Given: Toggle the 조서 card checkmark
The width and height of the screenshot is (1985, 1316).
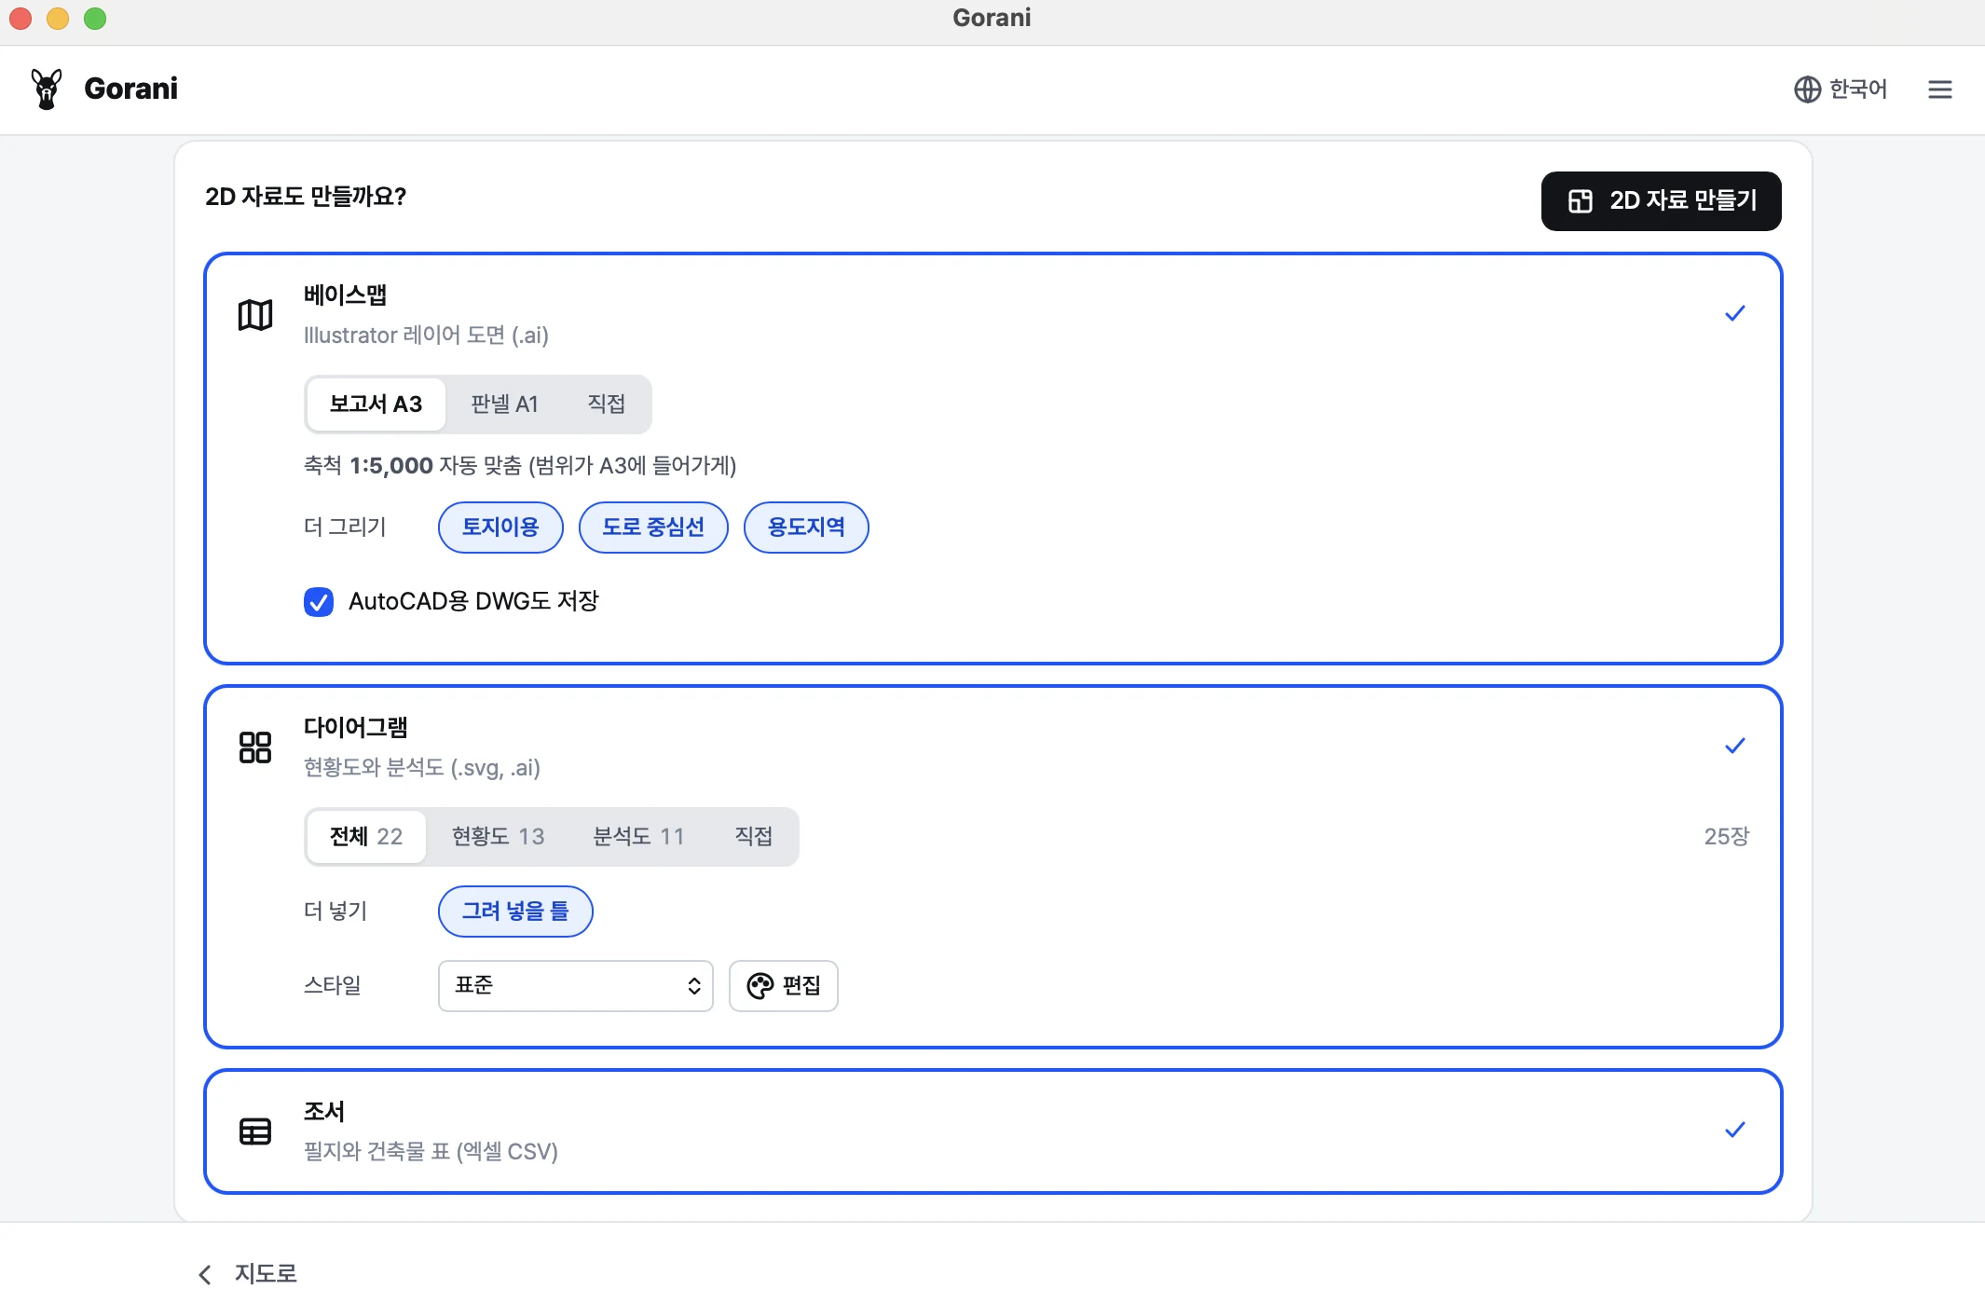Looking at the screenshot, I should coord(1734,1131).
